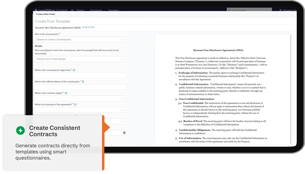This screenshot has height=174, width=305.
Task: Show help for counterparty's legal name
Action: (74, 70)
